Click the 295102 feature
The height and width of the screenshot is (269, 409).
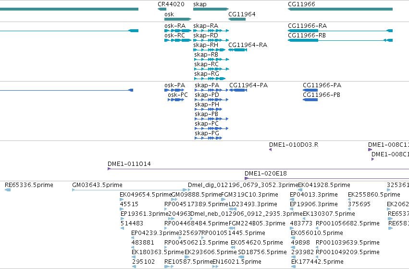coord(134,267)
